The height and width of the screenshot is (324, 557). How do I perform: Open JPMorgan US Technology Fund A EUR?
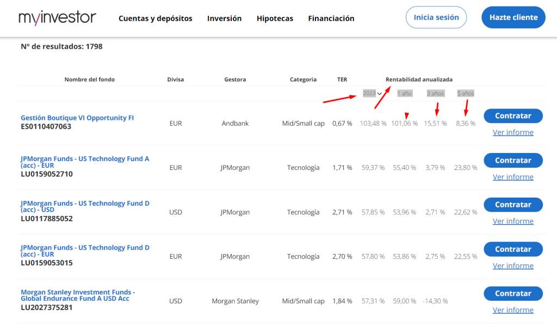pos(85,162)
